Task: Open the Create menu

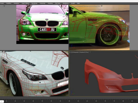Action: tap(2, 3)
